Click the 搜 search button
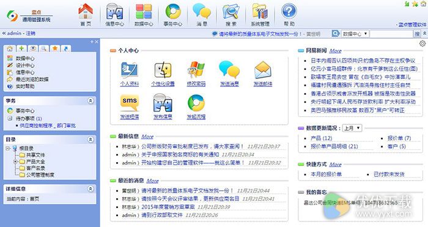The height and width of the screenshot is (227, 428). [x=417, y=34]
